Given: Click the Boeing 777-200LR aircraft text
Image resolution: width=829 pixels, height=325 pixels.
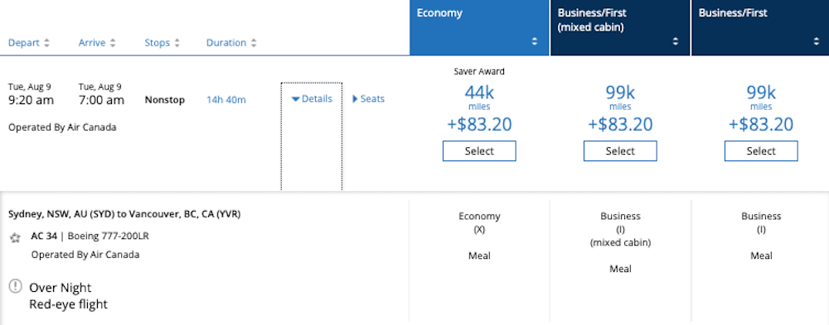Looking at the screenshot, I should coord(109,237).
